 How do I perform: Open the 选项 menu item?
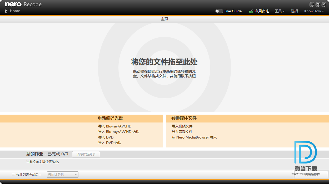[294, 11]
